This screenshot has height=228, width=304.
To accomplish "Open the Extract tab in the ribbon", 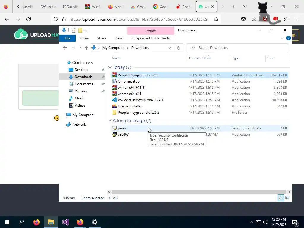I will point(151,31).
